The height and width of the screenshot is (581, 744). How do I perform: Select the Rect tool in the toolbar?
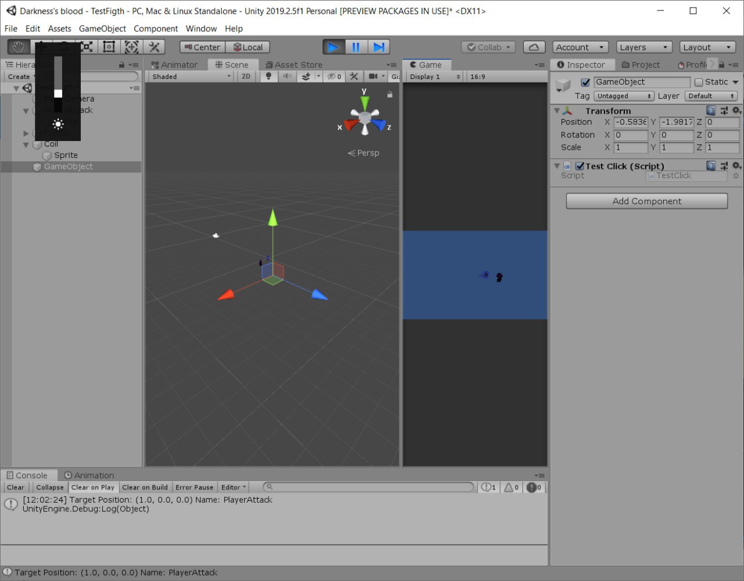tap(109, 47)
